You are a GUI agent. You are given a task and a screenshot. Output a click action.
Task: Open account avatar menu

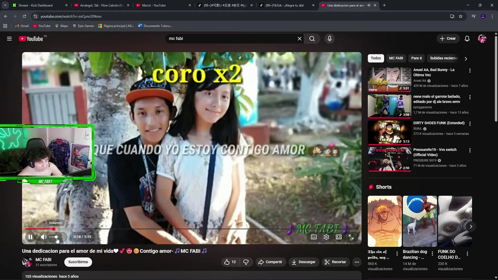[482, 38]
